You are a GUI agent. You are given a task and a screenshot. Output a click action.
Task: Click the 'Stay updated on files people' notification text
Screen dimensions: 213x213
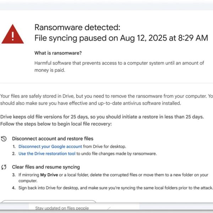point(62,208)
